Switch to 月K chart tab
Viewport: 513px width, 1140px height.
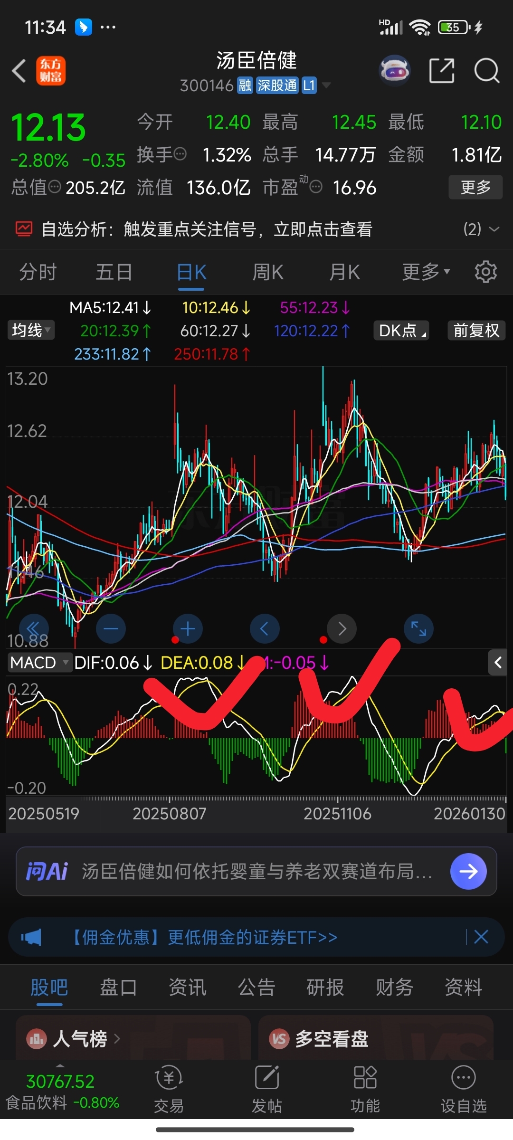point(345,272)
